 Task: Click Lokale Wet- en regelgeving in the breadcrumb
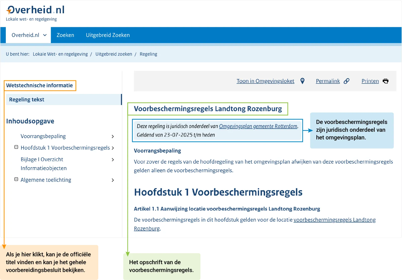[x=60, y=54]
